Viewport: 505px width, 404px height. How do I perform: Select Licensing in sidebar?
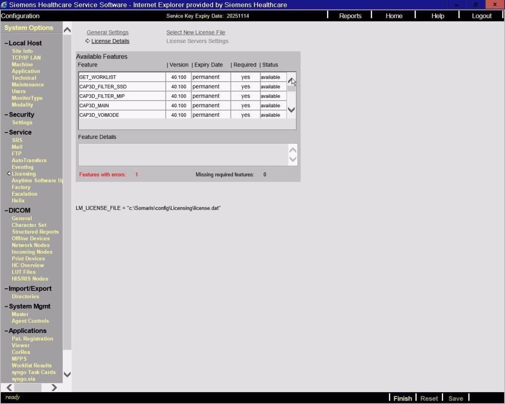[x=24, y=174]
